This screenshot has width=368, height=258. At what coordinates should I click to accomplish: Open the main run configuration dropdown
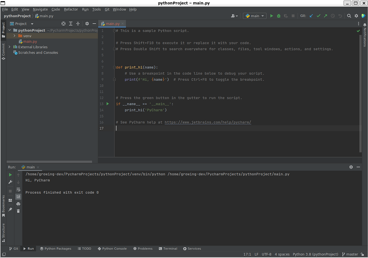tap(254, 16)
